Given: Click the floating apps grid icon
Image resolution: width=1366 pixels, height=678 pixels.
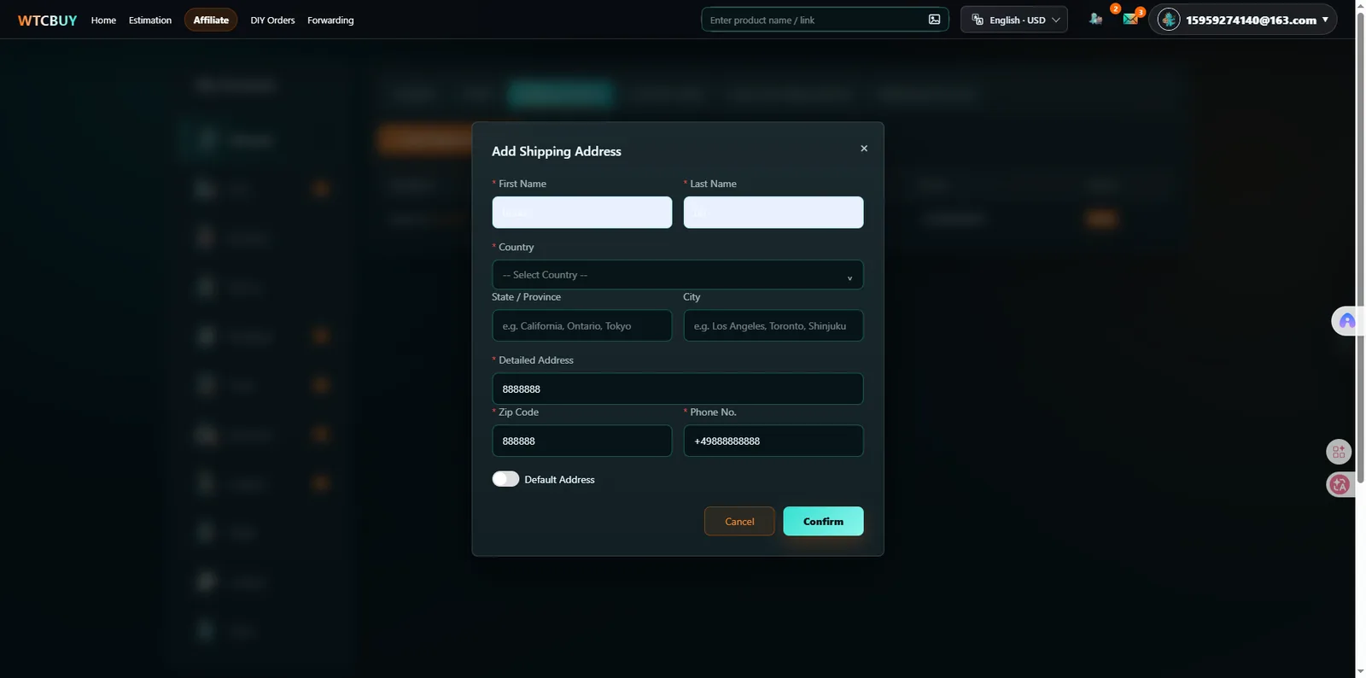Looking at the screenshot, I should [x=1339, y=452].
